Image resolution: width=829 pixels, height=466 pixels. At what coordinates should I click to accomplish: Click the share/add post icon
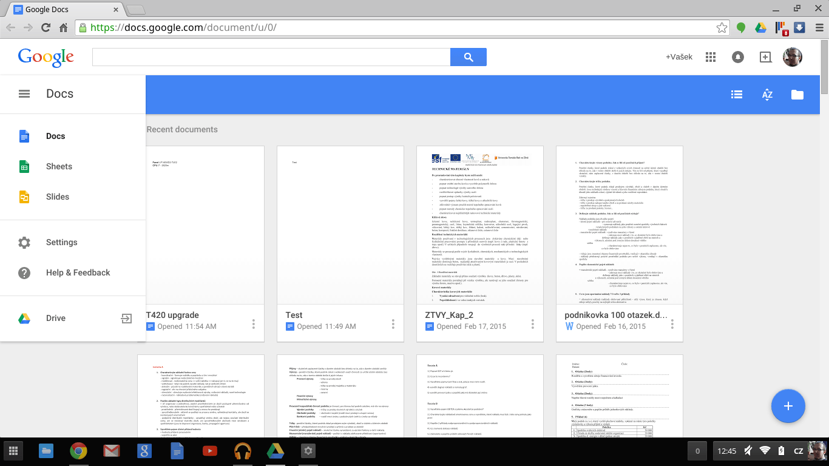click(x=766, y=57)
